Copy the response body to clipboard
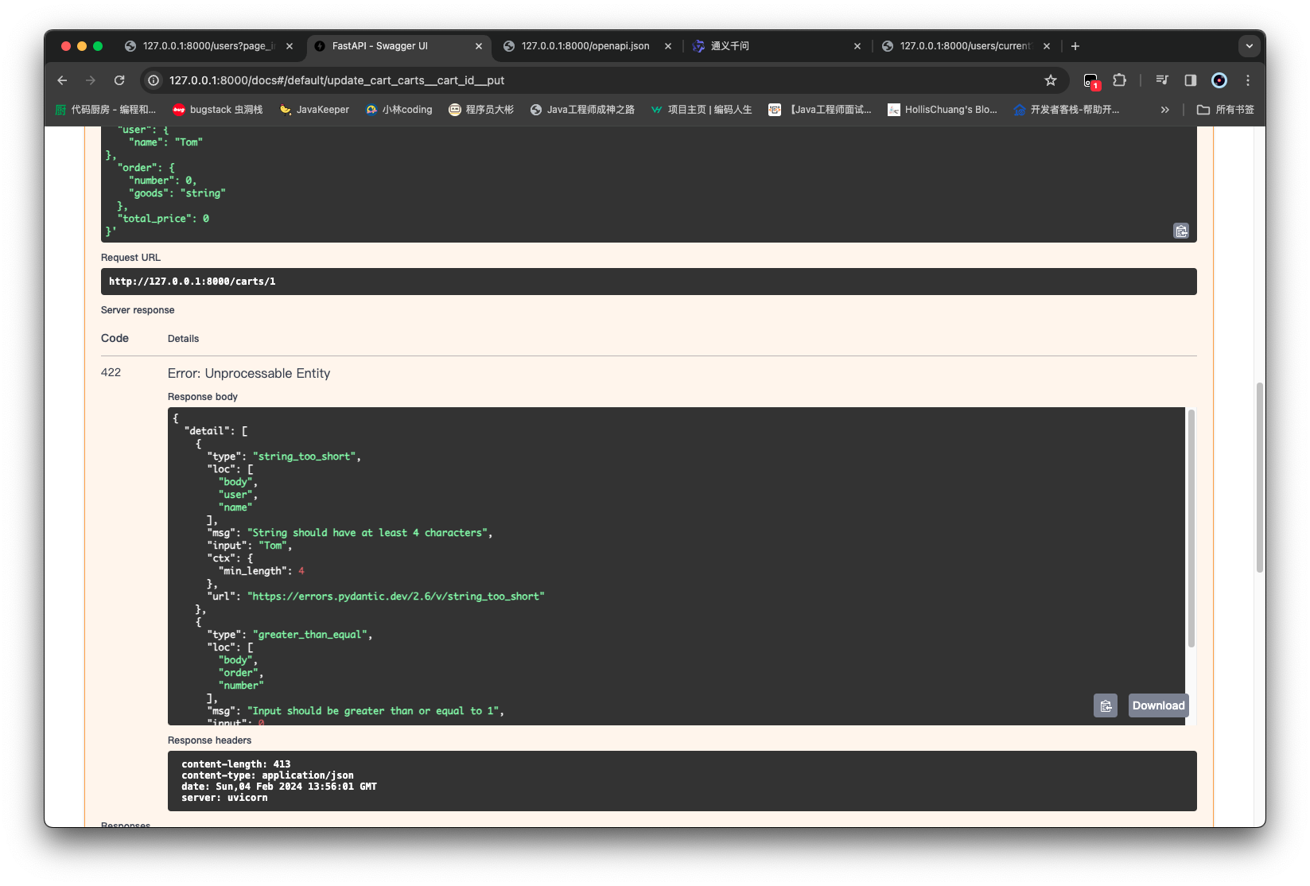1310x886 pixels. (x=1106, y=705)
